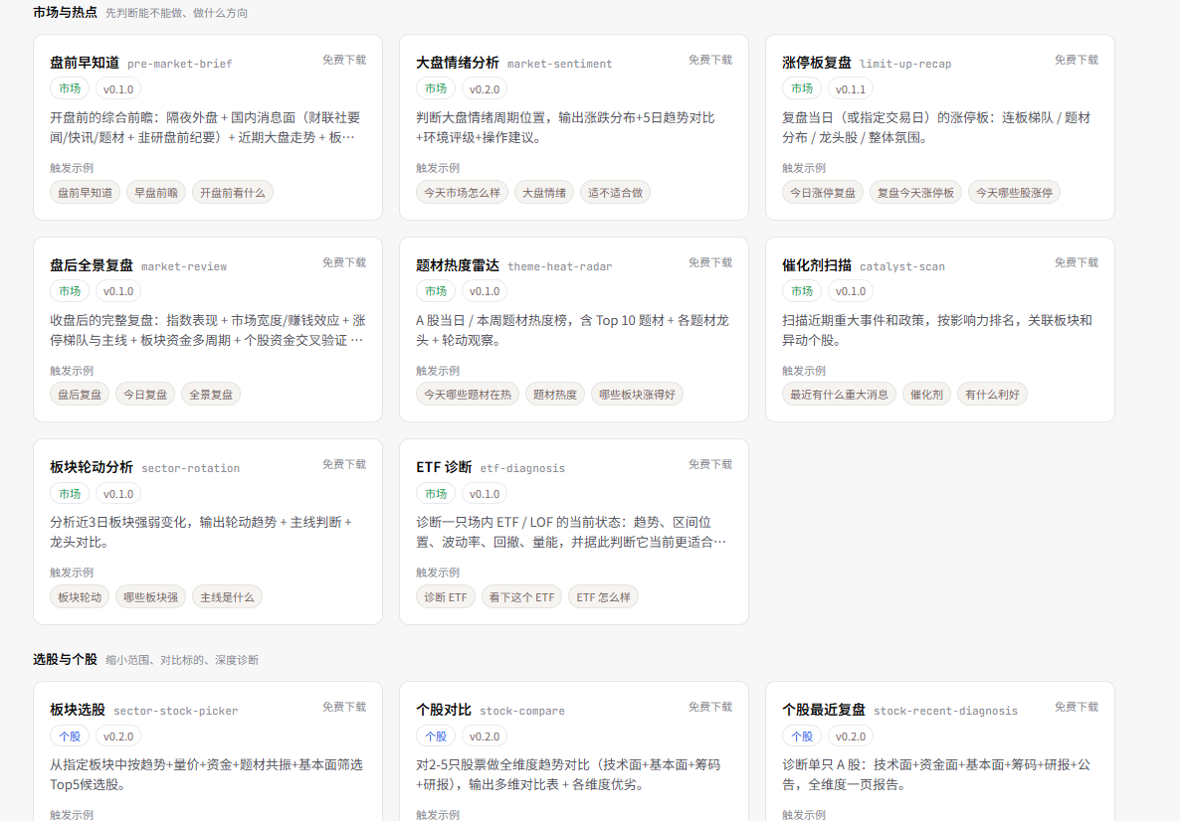The height and width of the screenshot is (821, 1180).
Task: Select the 今天哪些股涨停 chip
Action: click(x=1015, y=193)
